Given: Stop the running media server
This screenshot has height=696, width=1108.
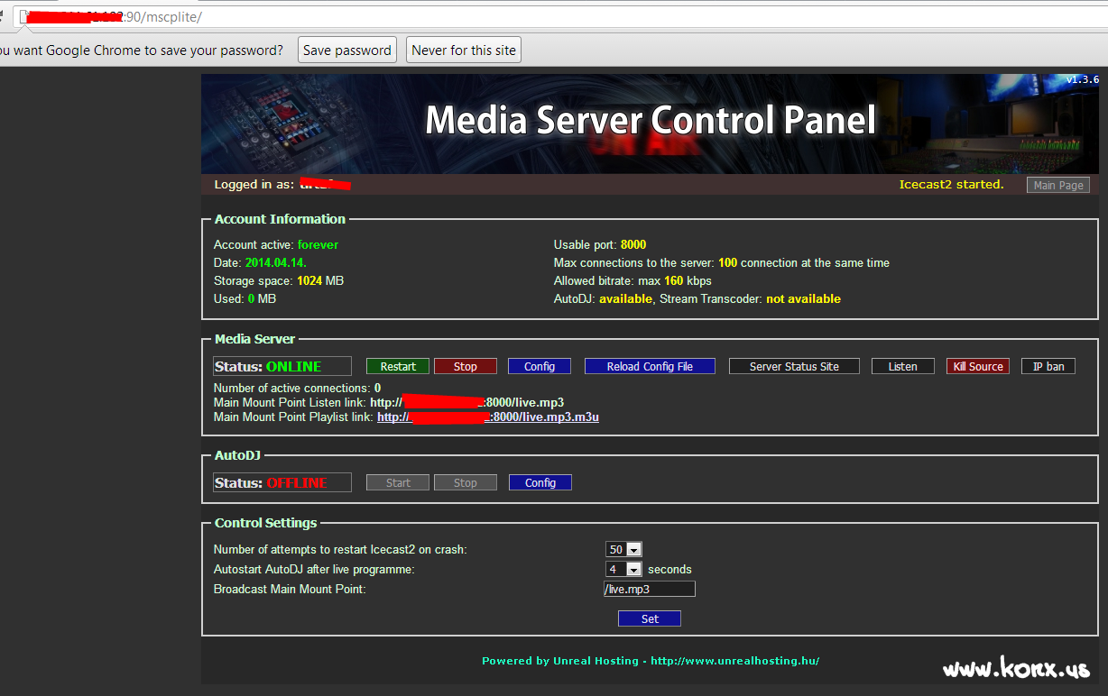Looking at the screenshot, I should pos(465,366).
